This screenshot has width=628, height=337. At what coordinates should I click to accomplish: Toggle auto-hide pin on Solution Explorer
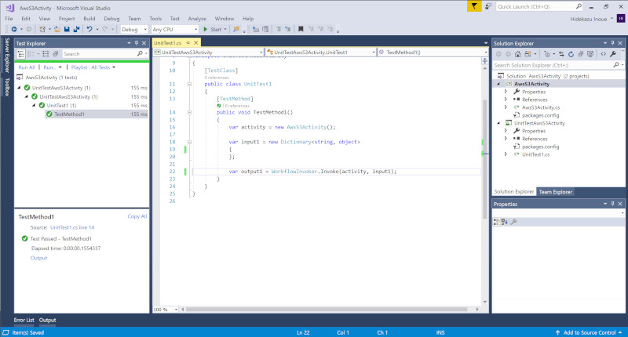click(x=612, y=42)
